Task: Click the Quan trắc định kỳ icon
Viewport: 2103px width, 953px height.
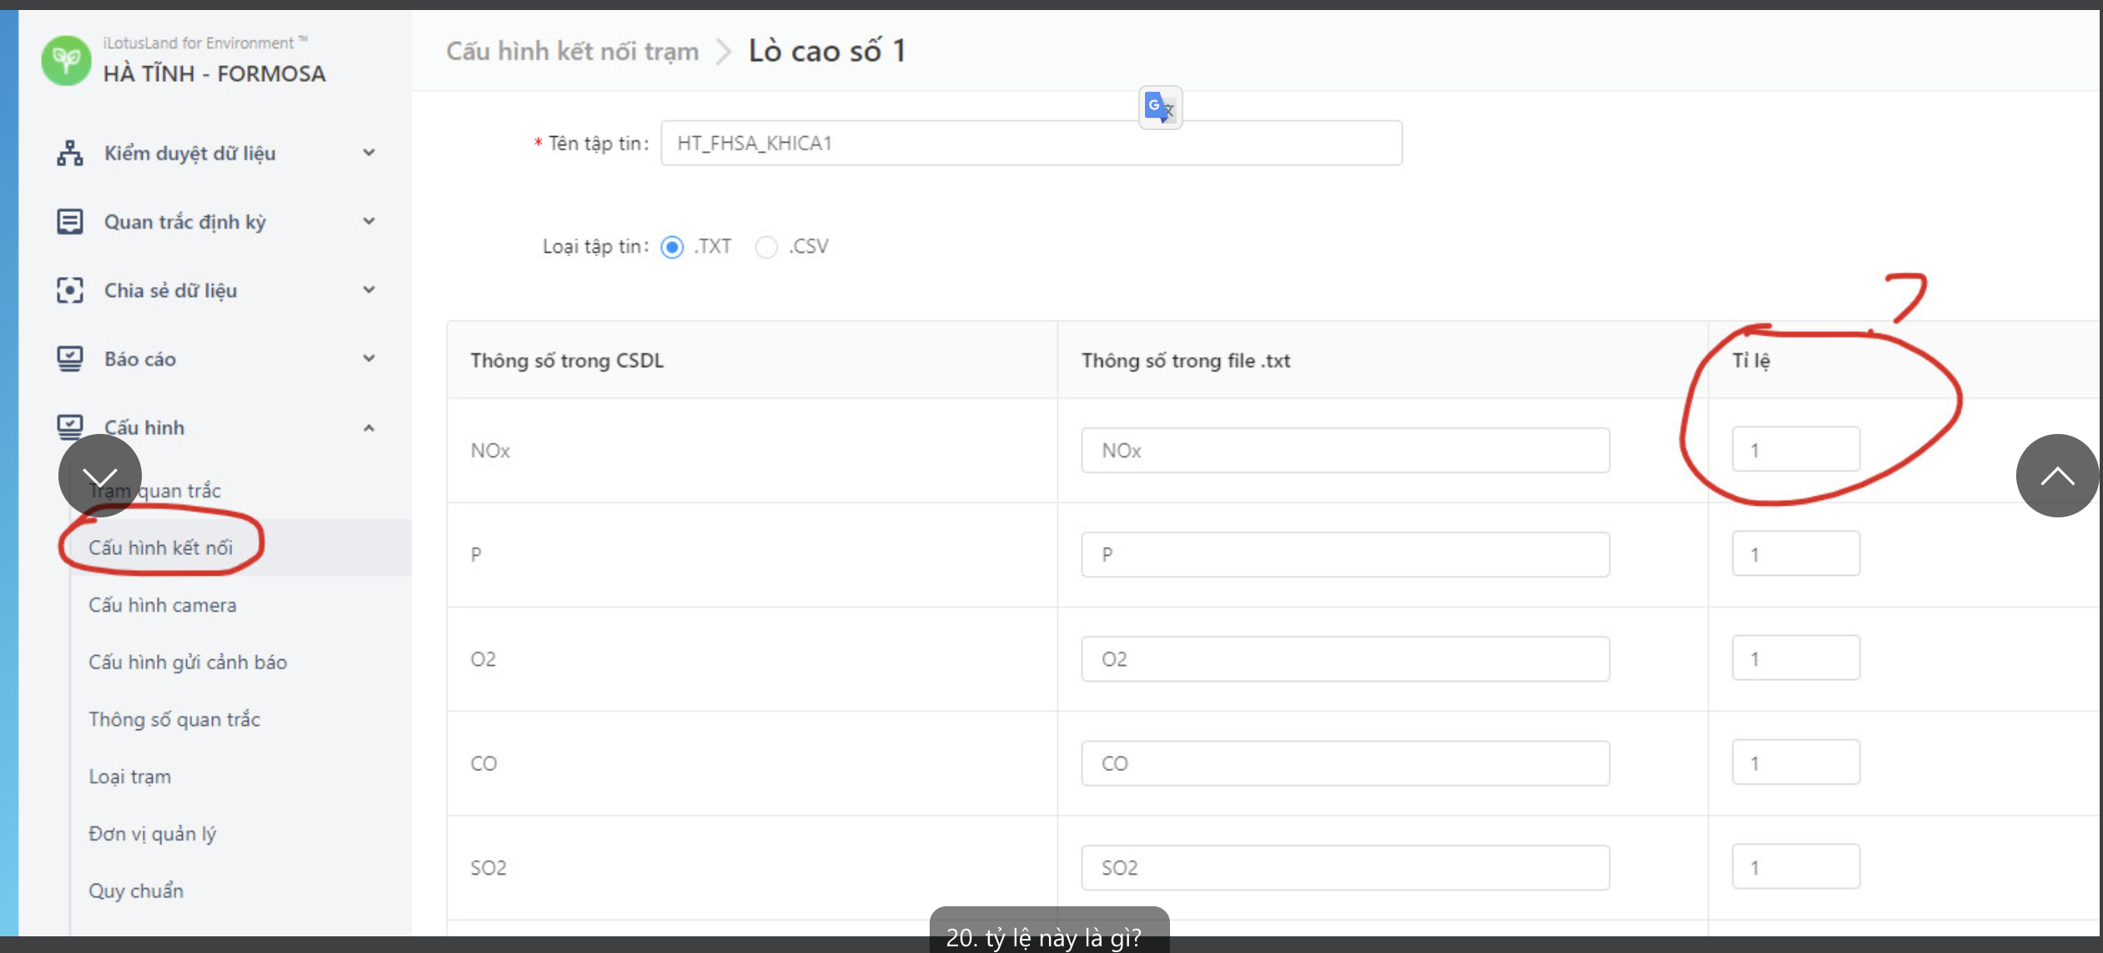Action: point(70,222)
